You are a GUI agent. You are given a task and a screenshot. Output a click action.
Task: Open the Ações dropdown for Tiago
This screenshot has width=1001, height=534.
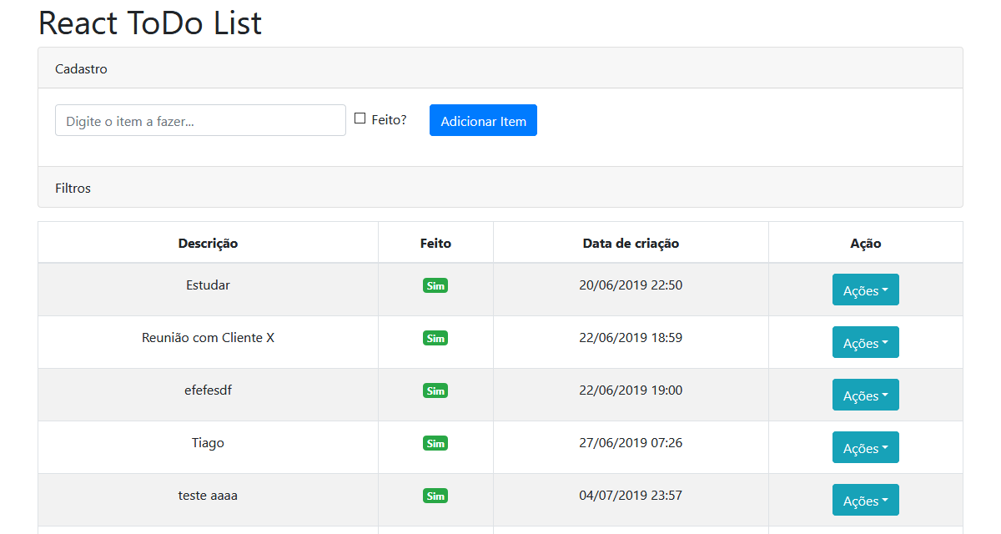click(x=865, y=447)
